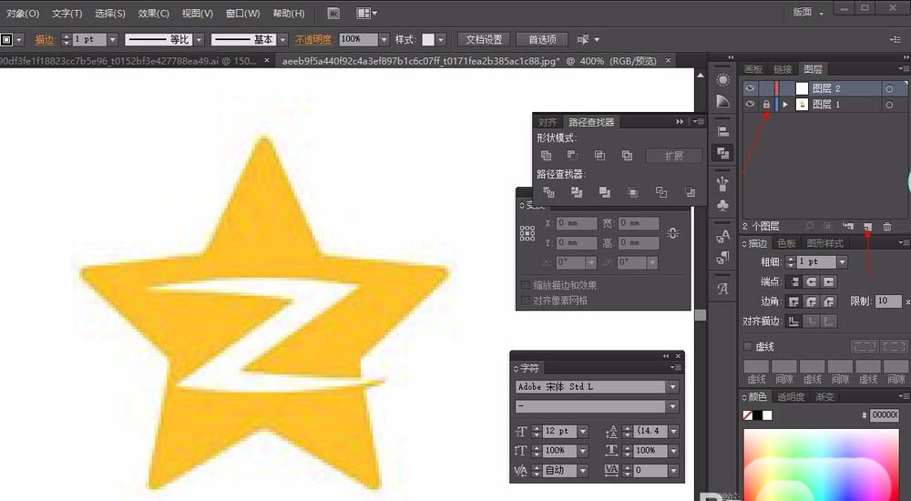Open the stroke weight dropdown in the control bar
Viewport: 911px width, 501px height.
113,39
